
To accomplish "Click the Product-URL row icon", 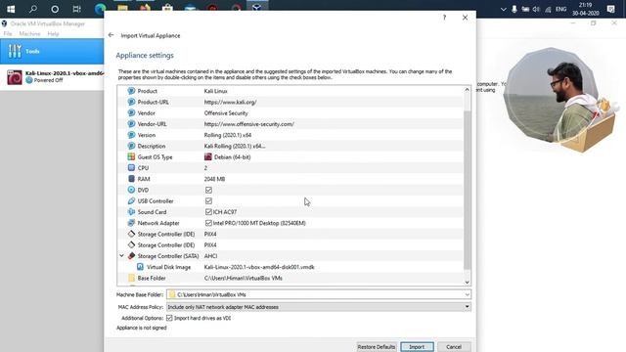I will click(x=131, y=102).
